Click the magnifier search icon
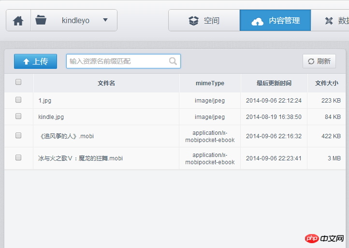Viewport: 349px width, 248px height. (173, 61)
